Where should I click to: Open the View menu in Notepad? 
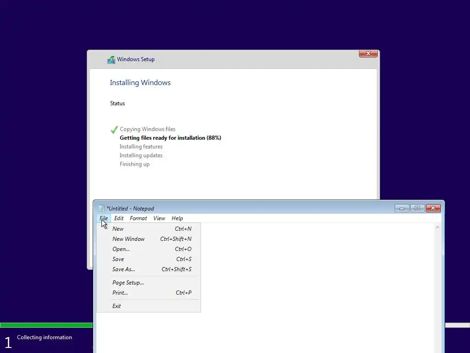[x=159, y=218]
